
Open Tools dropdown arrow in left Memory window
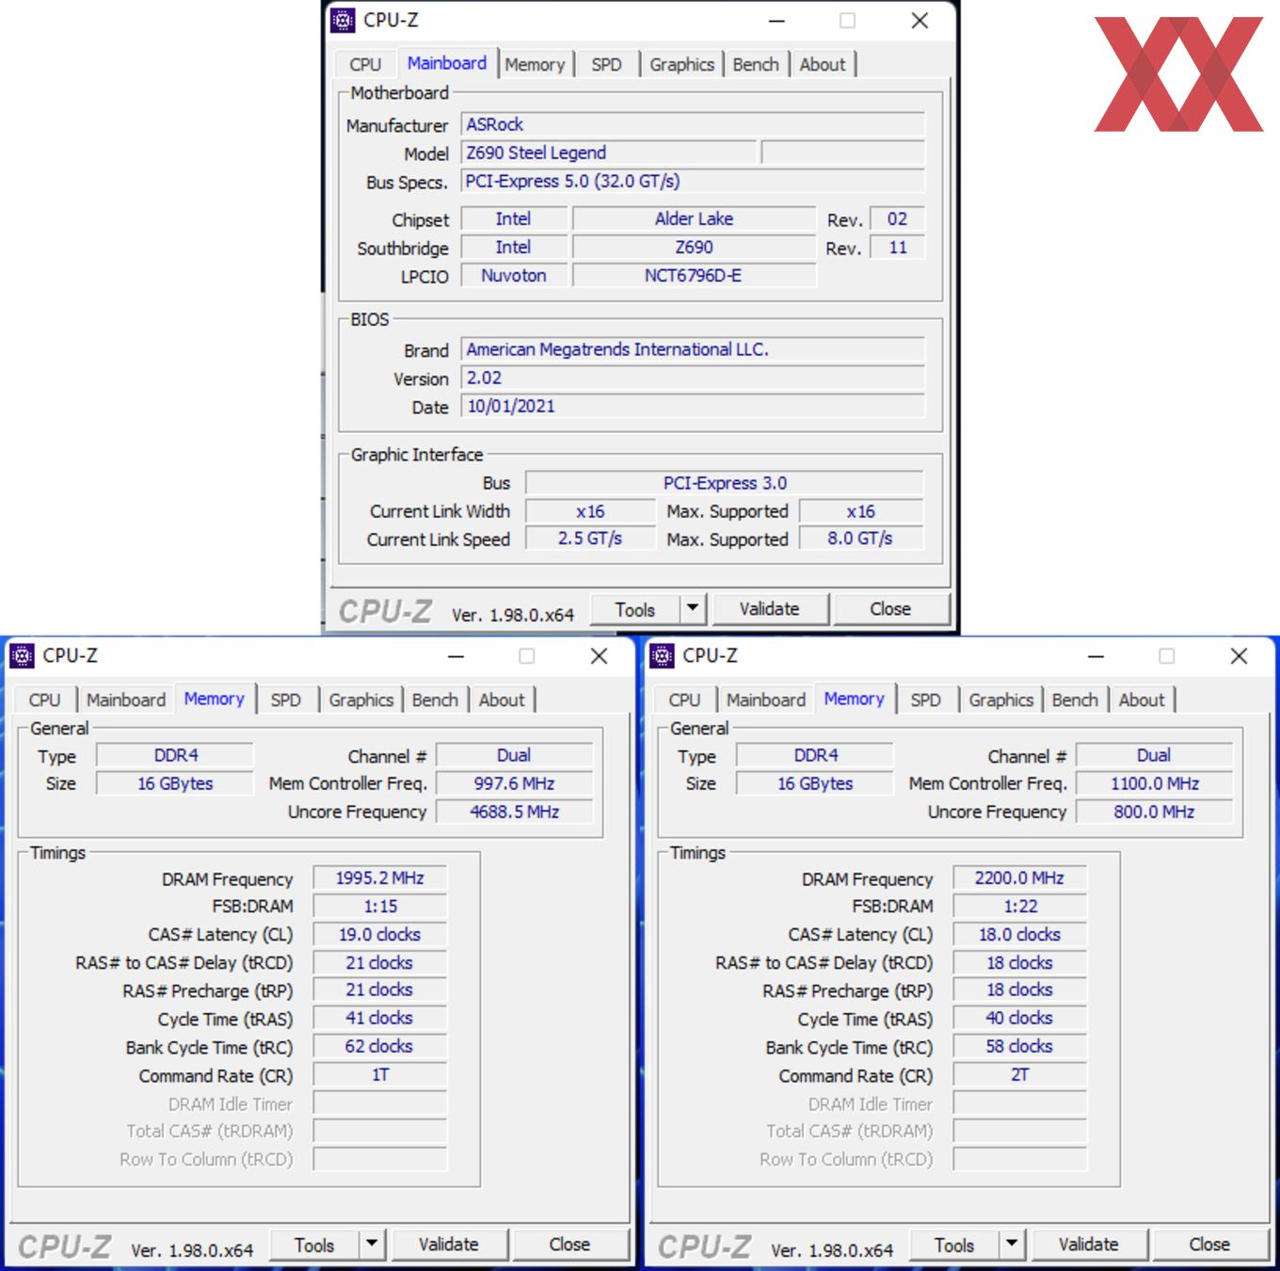[372, 1244]
